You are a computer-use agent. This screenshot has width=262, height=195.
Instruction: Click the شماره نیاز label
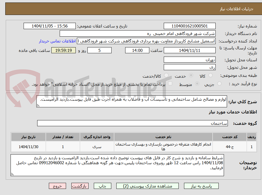[247, 26]
